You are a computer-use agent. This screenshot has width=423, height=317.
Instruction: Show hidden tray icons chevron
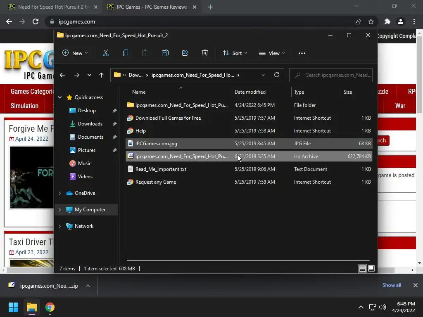361,307
